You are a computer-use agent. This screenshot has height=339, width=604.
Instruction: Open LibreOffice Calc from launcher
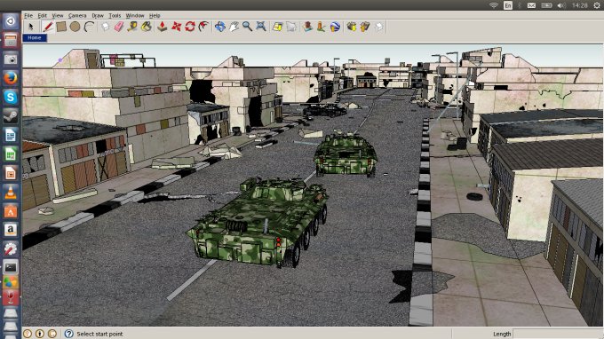[11, 154]
